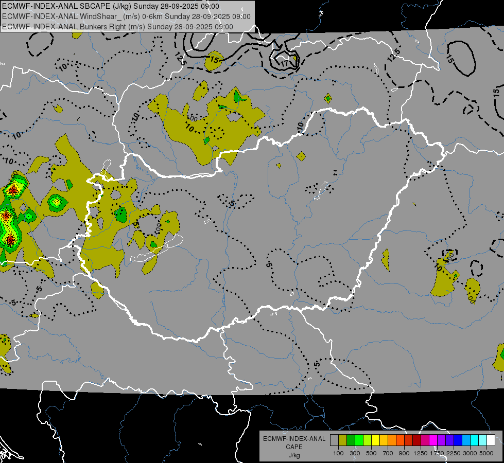Pick the pure yellow CAPE legend swatch
Image resolution: width=504 pixels, height=463 pixels.
(x=375, y=440)
